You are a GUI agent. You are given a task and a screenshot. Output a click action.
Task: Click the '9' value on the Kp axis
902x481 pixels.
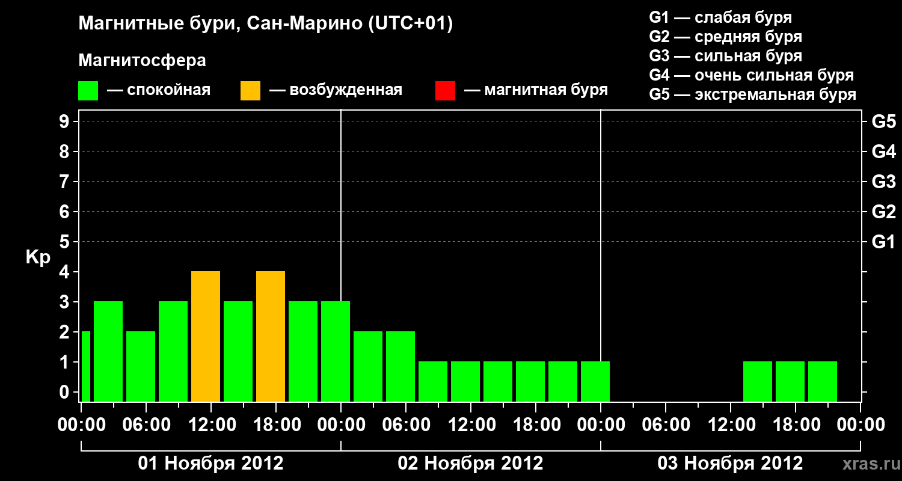[66, 121]
